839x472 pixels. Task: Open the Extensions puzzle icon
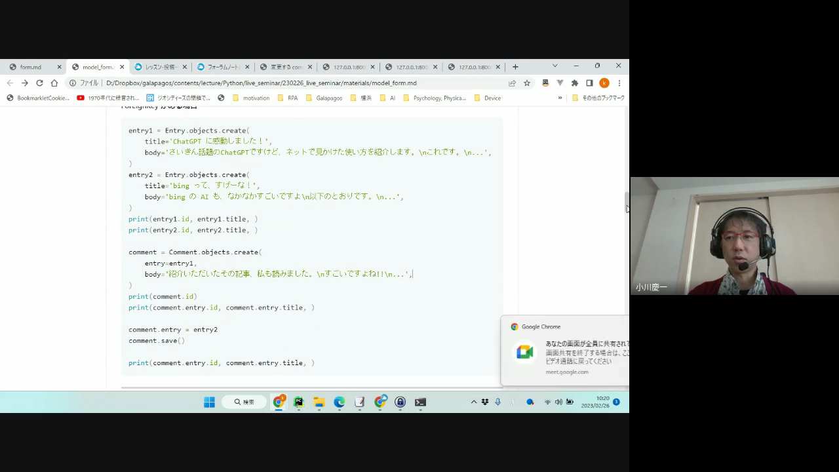point(575,83)
